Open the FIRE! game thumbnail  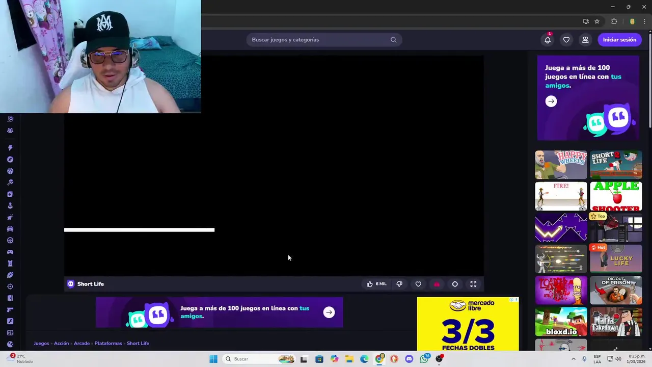(x=561, y=196)
